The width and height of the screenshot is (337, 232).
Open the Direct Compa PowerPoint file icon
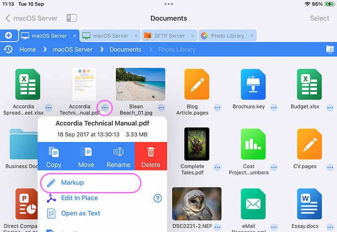[27, 204]
